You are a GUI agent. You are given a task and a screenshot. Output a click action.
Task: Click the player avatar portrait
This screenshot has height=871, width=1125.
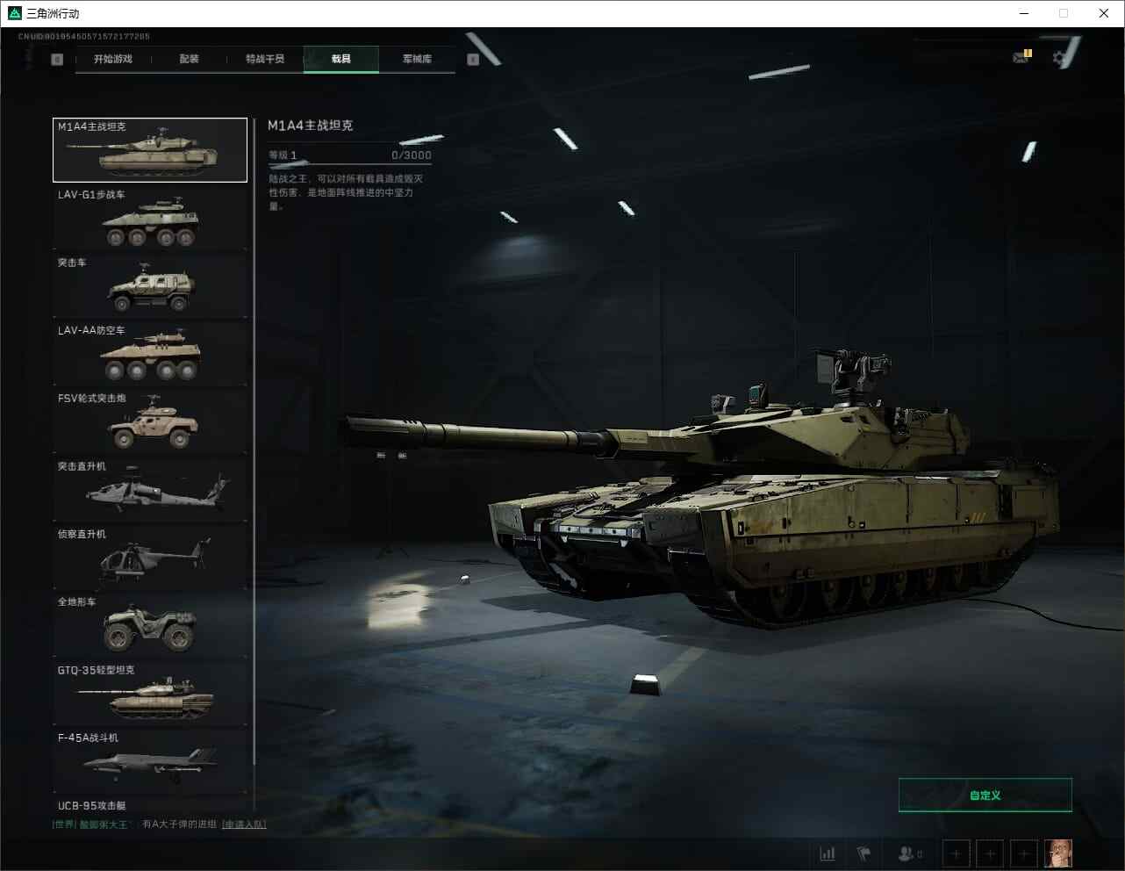tap(1058, 853)
